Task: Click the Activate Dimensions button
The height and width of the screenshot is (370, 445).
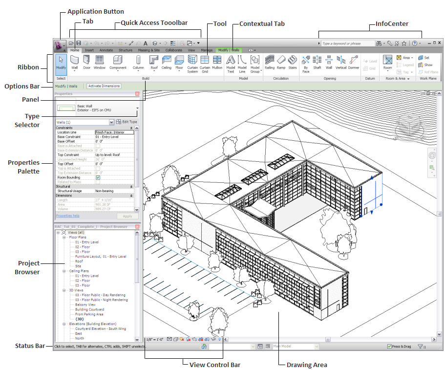Action: coord(104,86)
